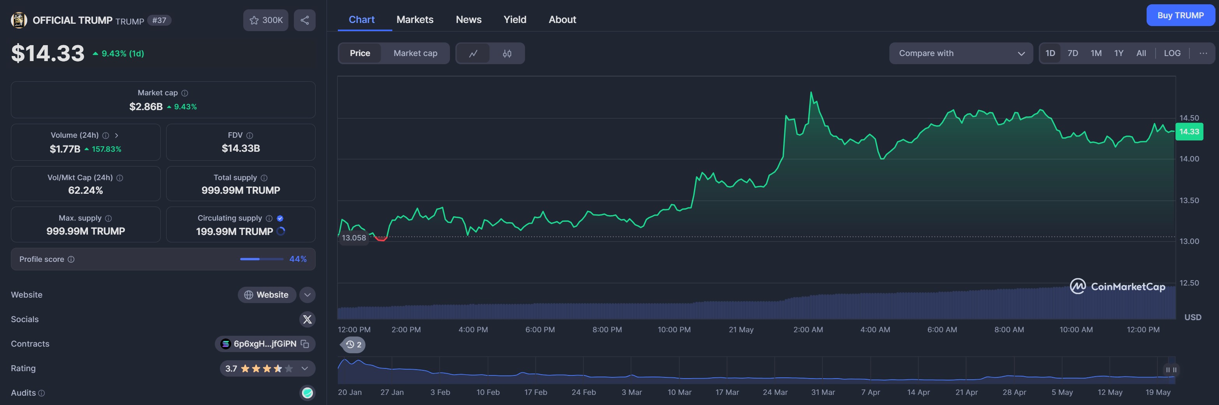Open the Markets tab
The width and height of the screenshot is (1219, 405).
[415, 19]
